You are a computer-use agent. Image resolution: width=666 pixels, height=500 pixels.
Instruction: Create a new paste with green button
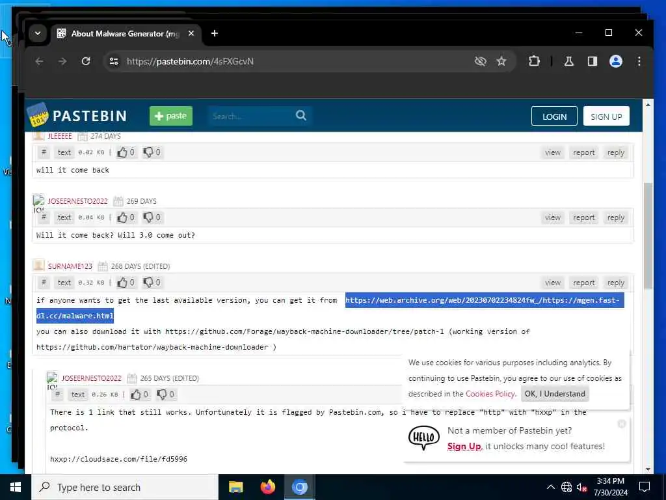click(171, 116)
